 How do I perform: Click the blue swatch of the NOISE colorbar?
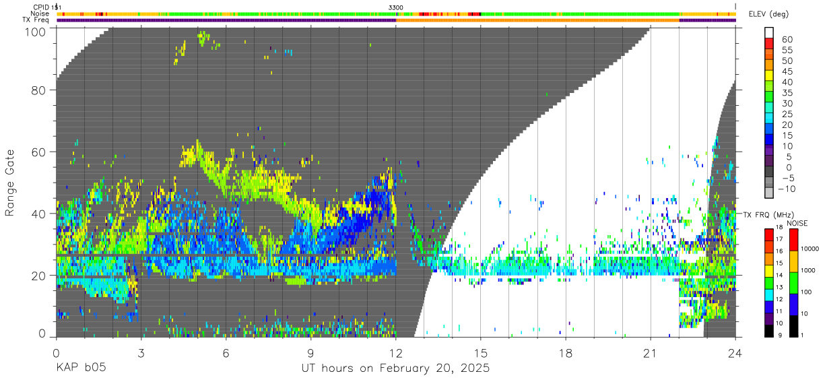click(x=794, y=305)
